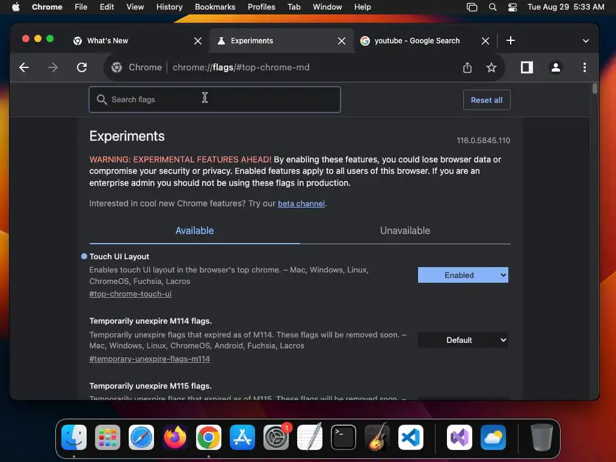Click the Reset all button
This screenshot has height=462, width=616.
coord(486,100)
